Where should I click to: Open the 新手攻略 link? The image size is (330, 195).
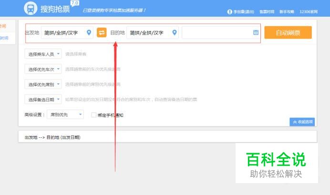coord(287,12)
